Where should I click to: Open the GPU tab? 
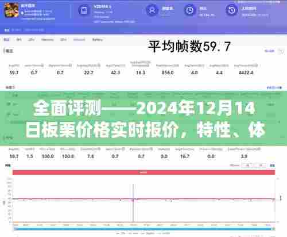pyautogui.click(x=63, y=40)
